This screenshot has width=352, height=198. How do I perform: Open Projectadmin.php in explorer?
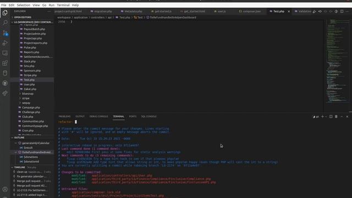click(x=35, y=34)
